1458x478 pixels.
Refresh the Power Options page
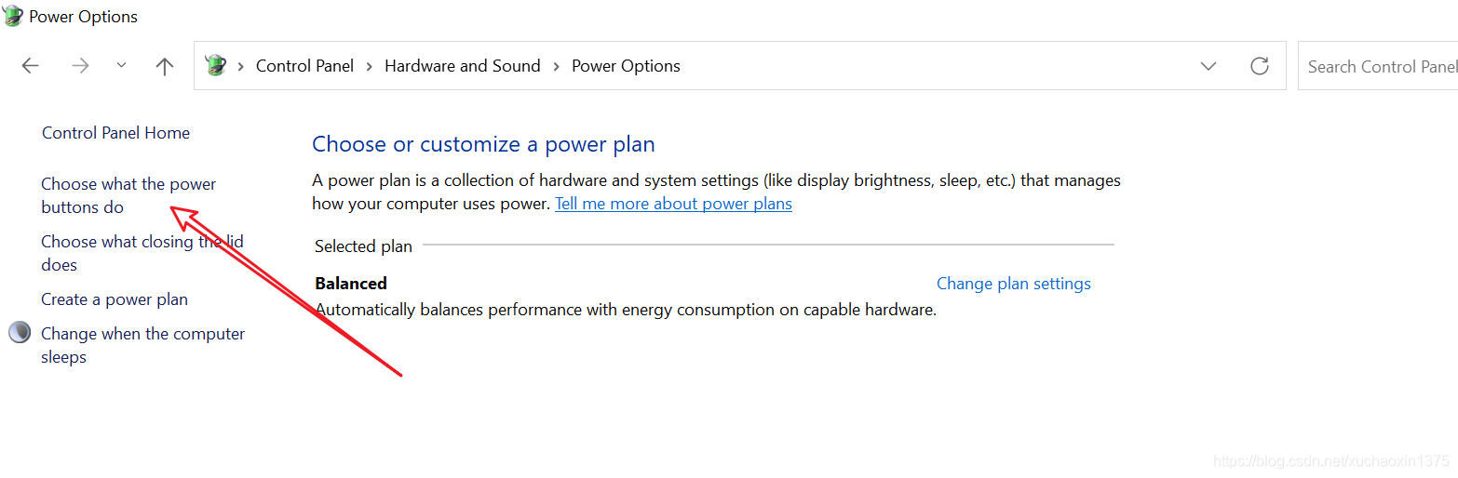click(x=1260, y=66)
